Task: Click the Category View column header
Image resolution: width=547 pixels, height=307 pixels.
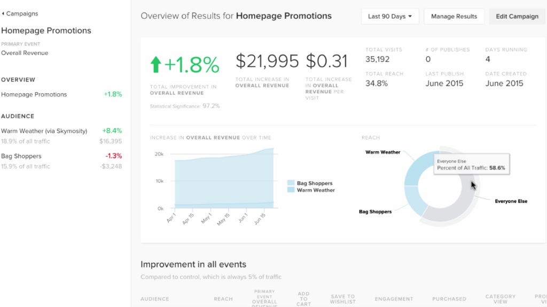Action: (500, 299)
